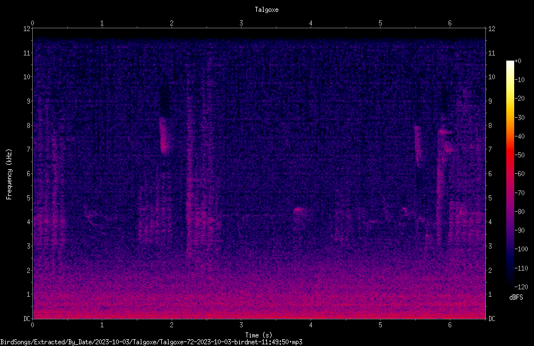The width and height of the screenshot is (534, 346).
Task: Click the Talgoxe title above the spectrogram
Action: click(x=266, y=10)
